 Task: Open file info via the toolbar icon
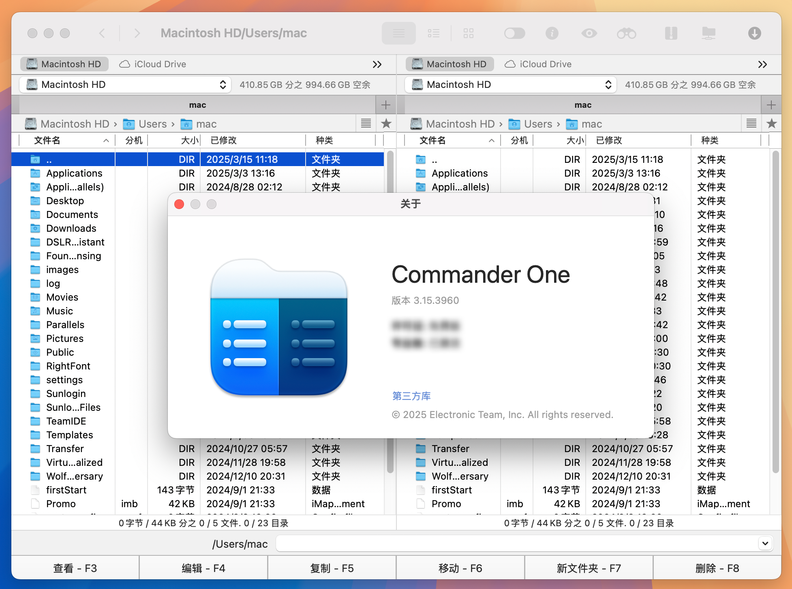(x=552, y=33)
